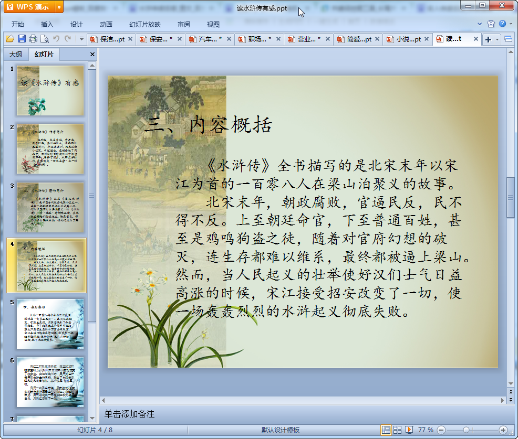Screen dimensions: 518x439
Task: Click the zoom slider handle
Action: point(466,430)
